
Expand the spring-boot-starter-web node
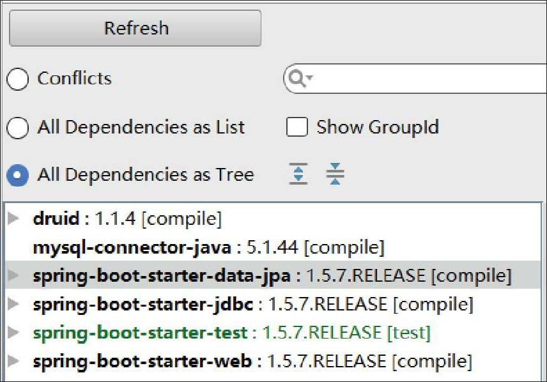13,362
